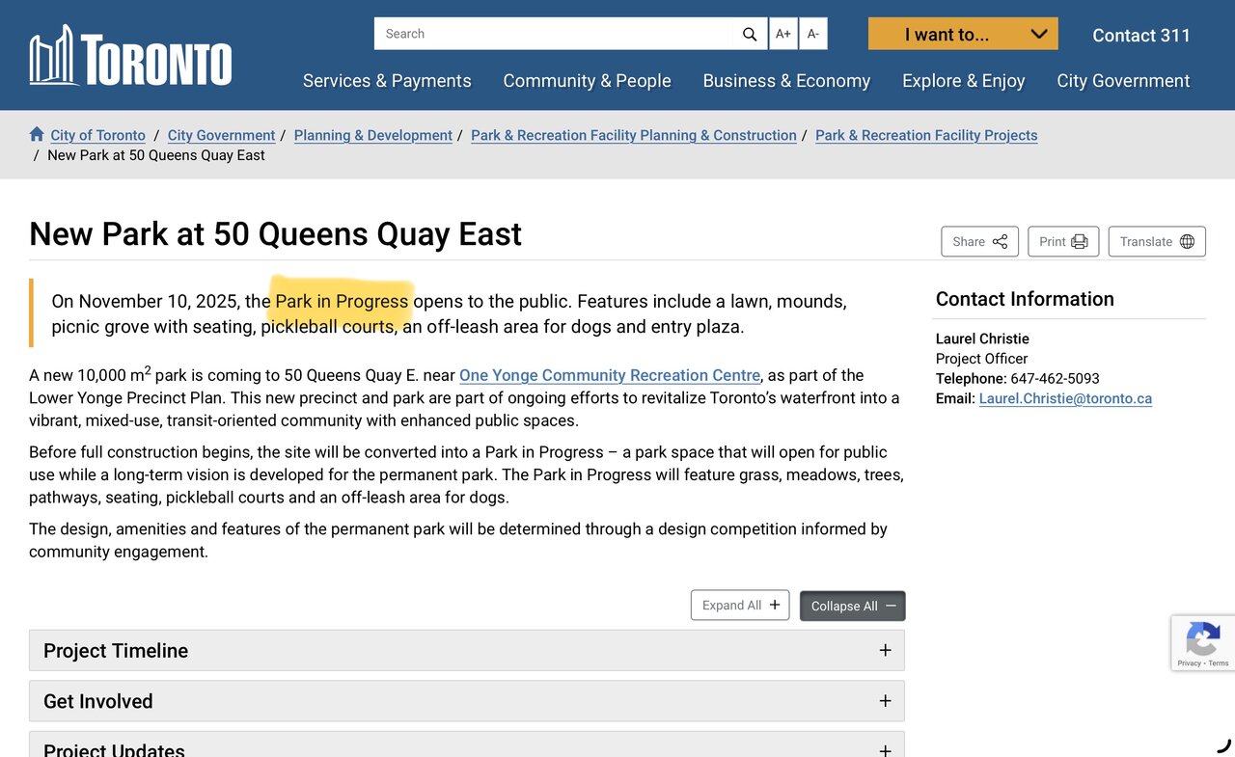Click the Share button
Image resolution: width=1235 pixels, height=757 pixels.
click(x=979, y=241)
